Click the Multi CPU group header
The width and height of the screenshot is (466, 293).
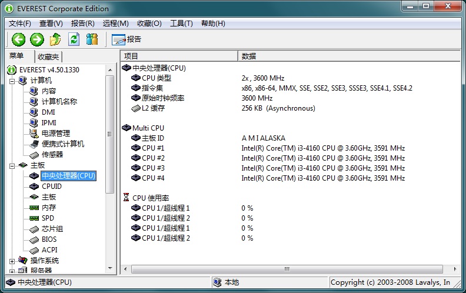tap(148, 128)
